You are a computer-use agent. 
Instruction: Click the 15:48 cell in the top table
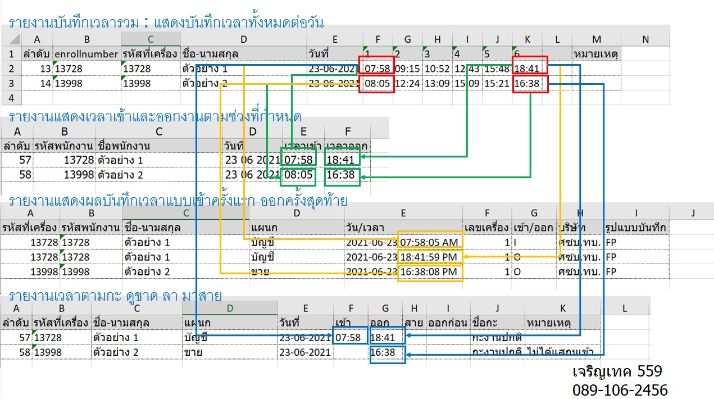coord(496,69)
